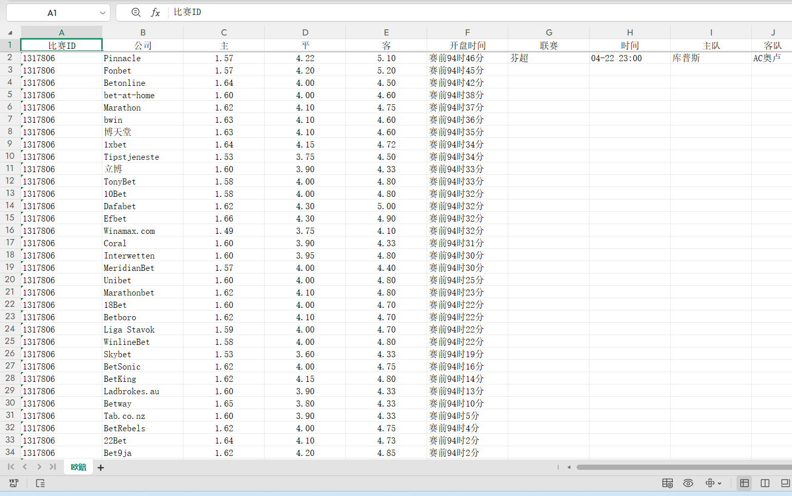Click the 赛前94时46分 cell
The height and width of the screenshot is (496, 792).
pyautogui.click(x=468, y=58)
